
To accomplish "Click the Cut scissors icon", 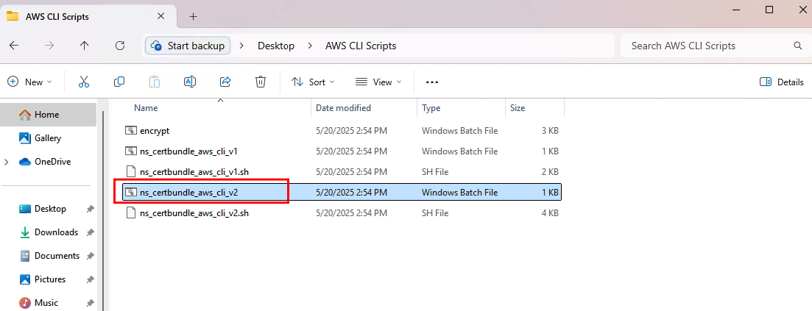I will coord(84,82).
